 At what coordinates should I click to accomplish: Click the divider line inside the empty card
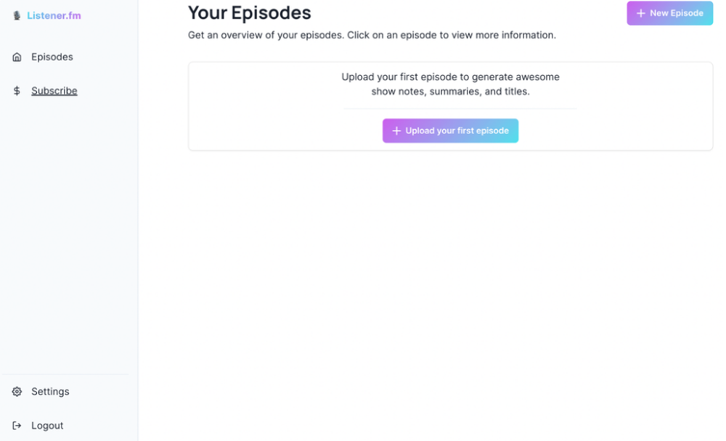coord(460,109)
